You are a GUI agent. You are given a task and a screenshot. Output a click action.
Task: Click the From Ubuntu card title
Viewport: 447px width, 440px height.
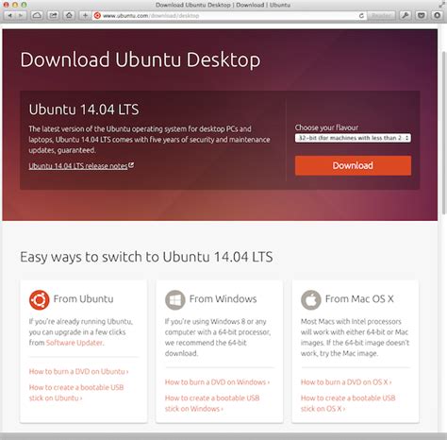(83, 298)
